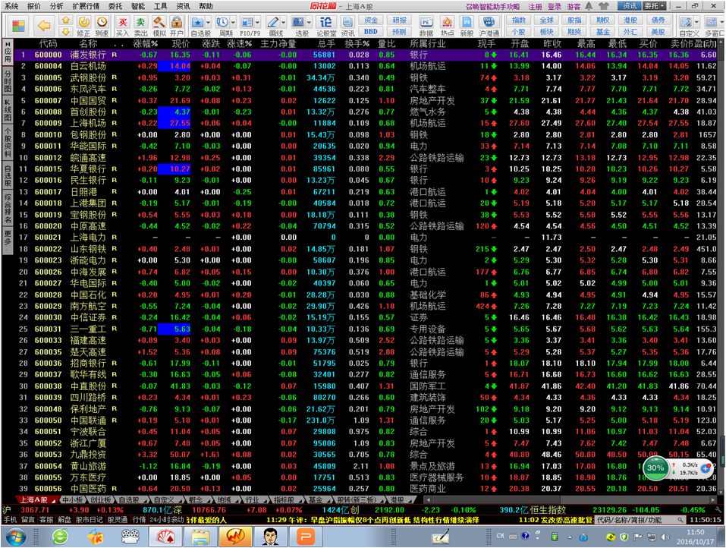Screen dimensions: 726x548
Task: Select the 浦发银行 stock row
Action: [x=366, y=55]
